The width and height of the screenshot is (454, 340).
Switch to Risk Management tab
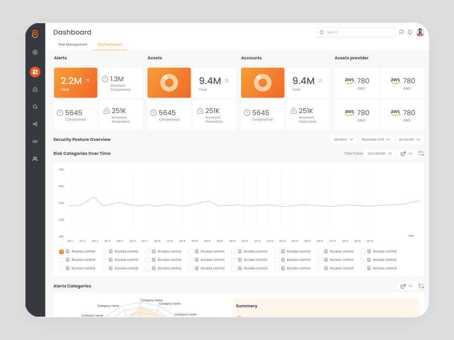pyautogui.click(x=73, y=44)
